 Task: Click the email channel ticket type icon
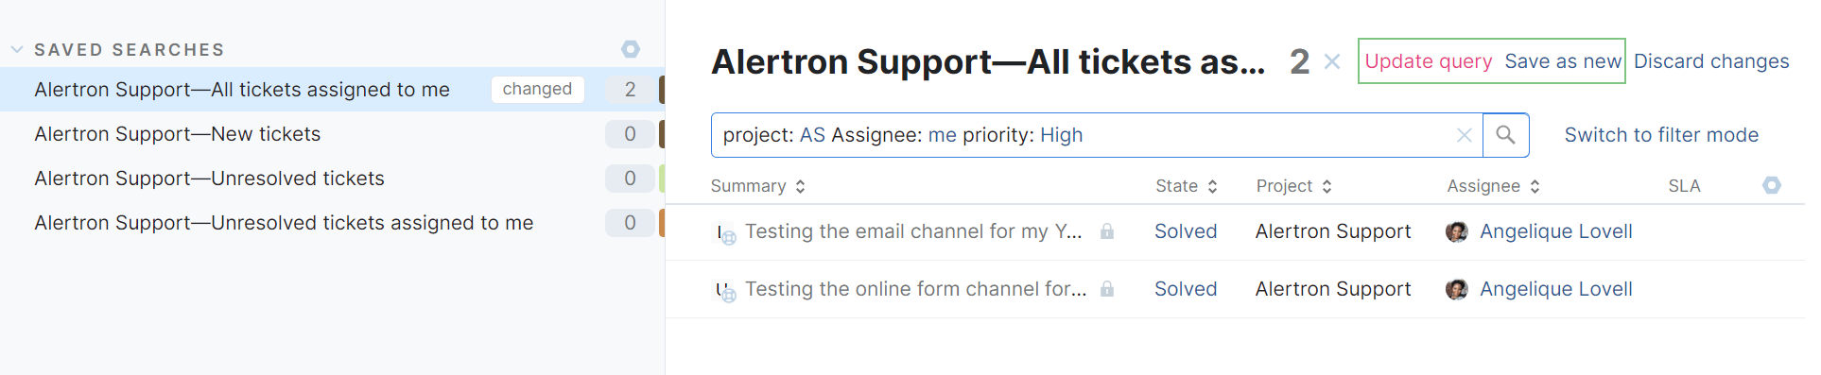(x=725, y=233)
